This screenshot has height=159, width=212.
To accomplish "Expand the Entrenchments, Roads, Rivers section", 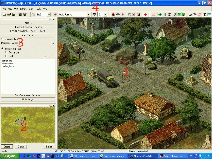I will (x=28, y=31).
